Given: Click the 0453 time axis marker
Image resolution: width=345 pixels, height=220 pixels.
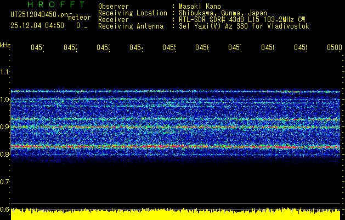Looking at the screenshot, I should [104, 47].
